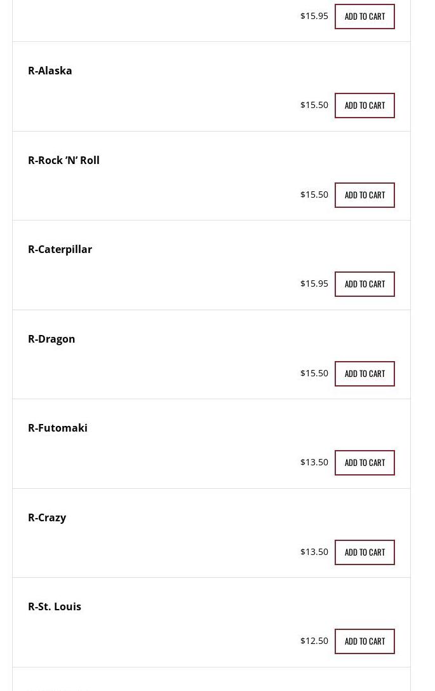
Task: Click the R-Crazy menu item title
Action: pyautogui.click(x=47, y=517)
